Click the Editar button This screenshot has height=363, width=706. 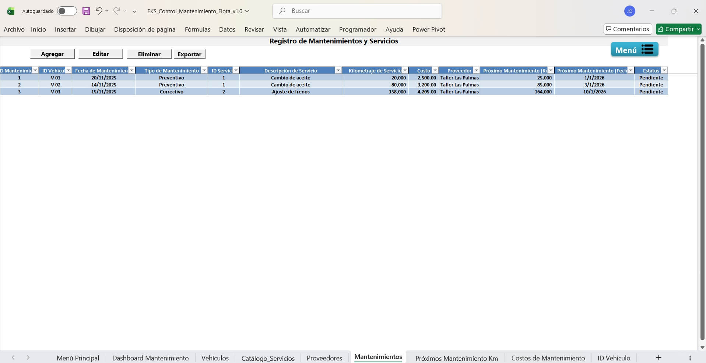(x=101, y=54)
